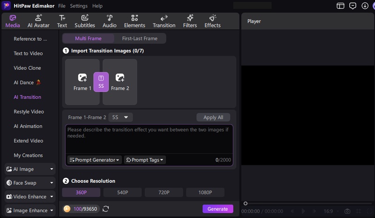Click the Player panel title

[x=254, y=21]
